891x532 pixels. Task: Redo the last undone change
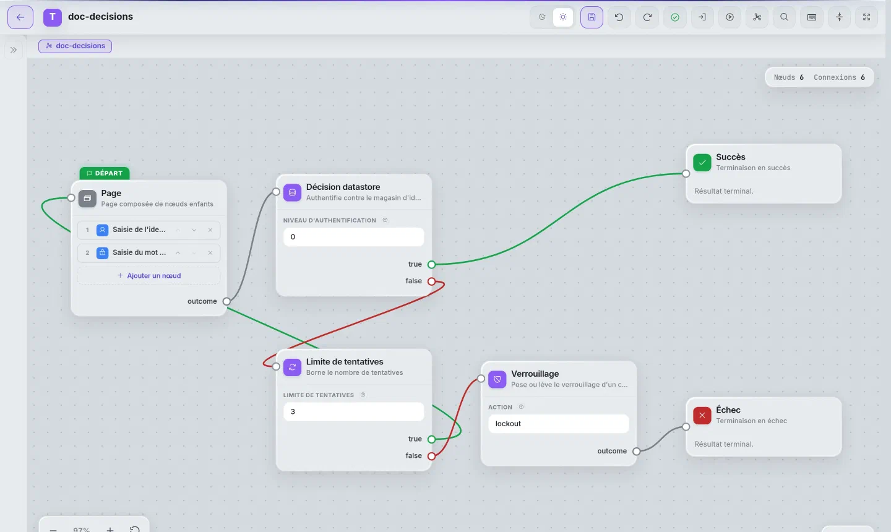click(x=647, y=17)
